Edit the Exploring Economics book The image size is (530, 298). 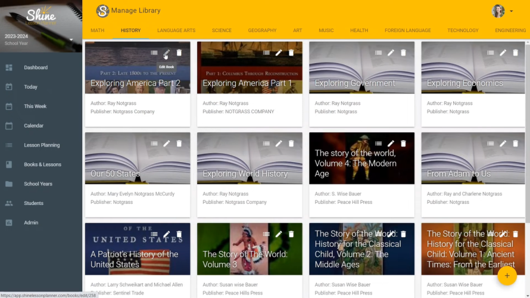pos(503,53)
